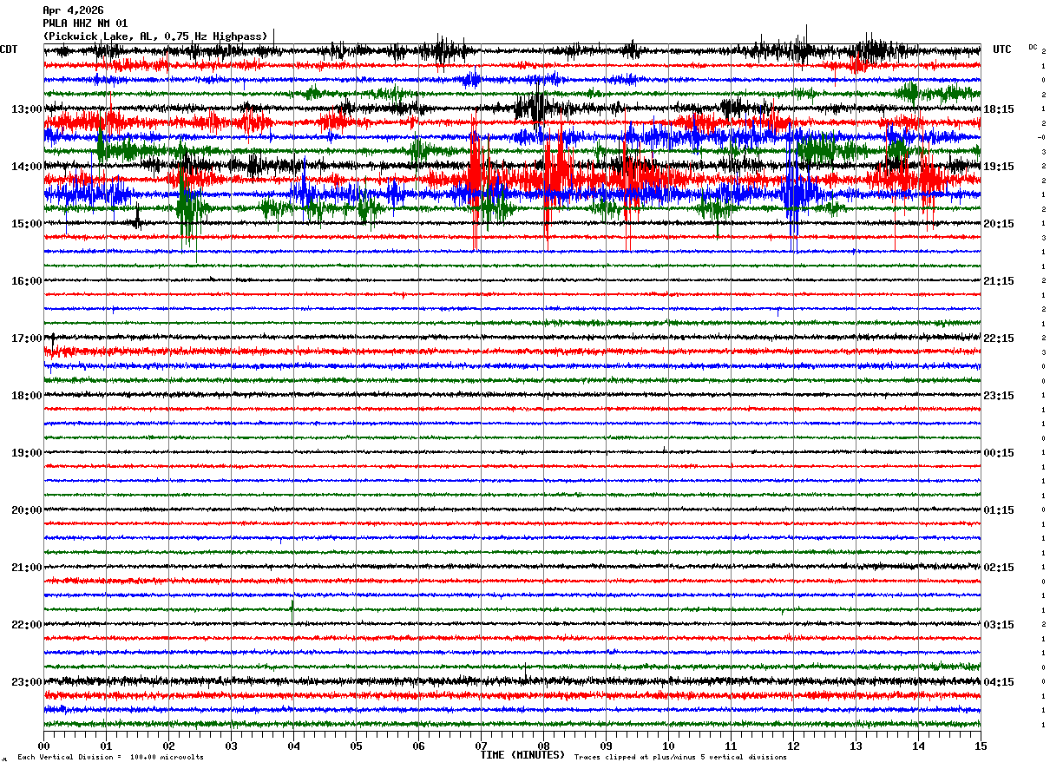Click the 04:15 UTC time label
1050x769 pixels.
pyautogui.click(x=999, y=682)
